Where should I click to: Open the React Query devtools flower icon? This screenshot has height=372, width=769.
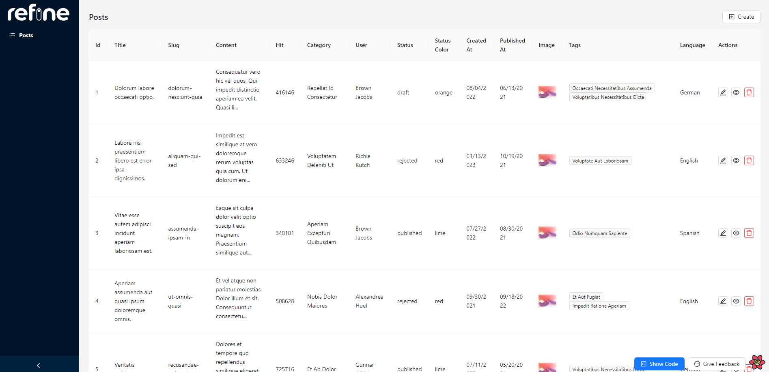757,362
